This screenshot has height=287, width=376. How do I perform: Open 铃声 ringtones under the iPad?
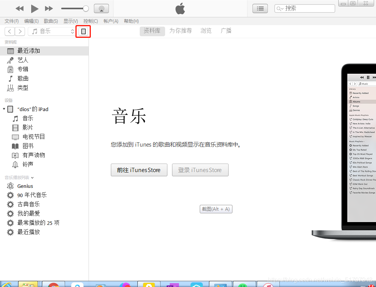44,164
